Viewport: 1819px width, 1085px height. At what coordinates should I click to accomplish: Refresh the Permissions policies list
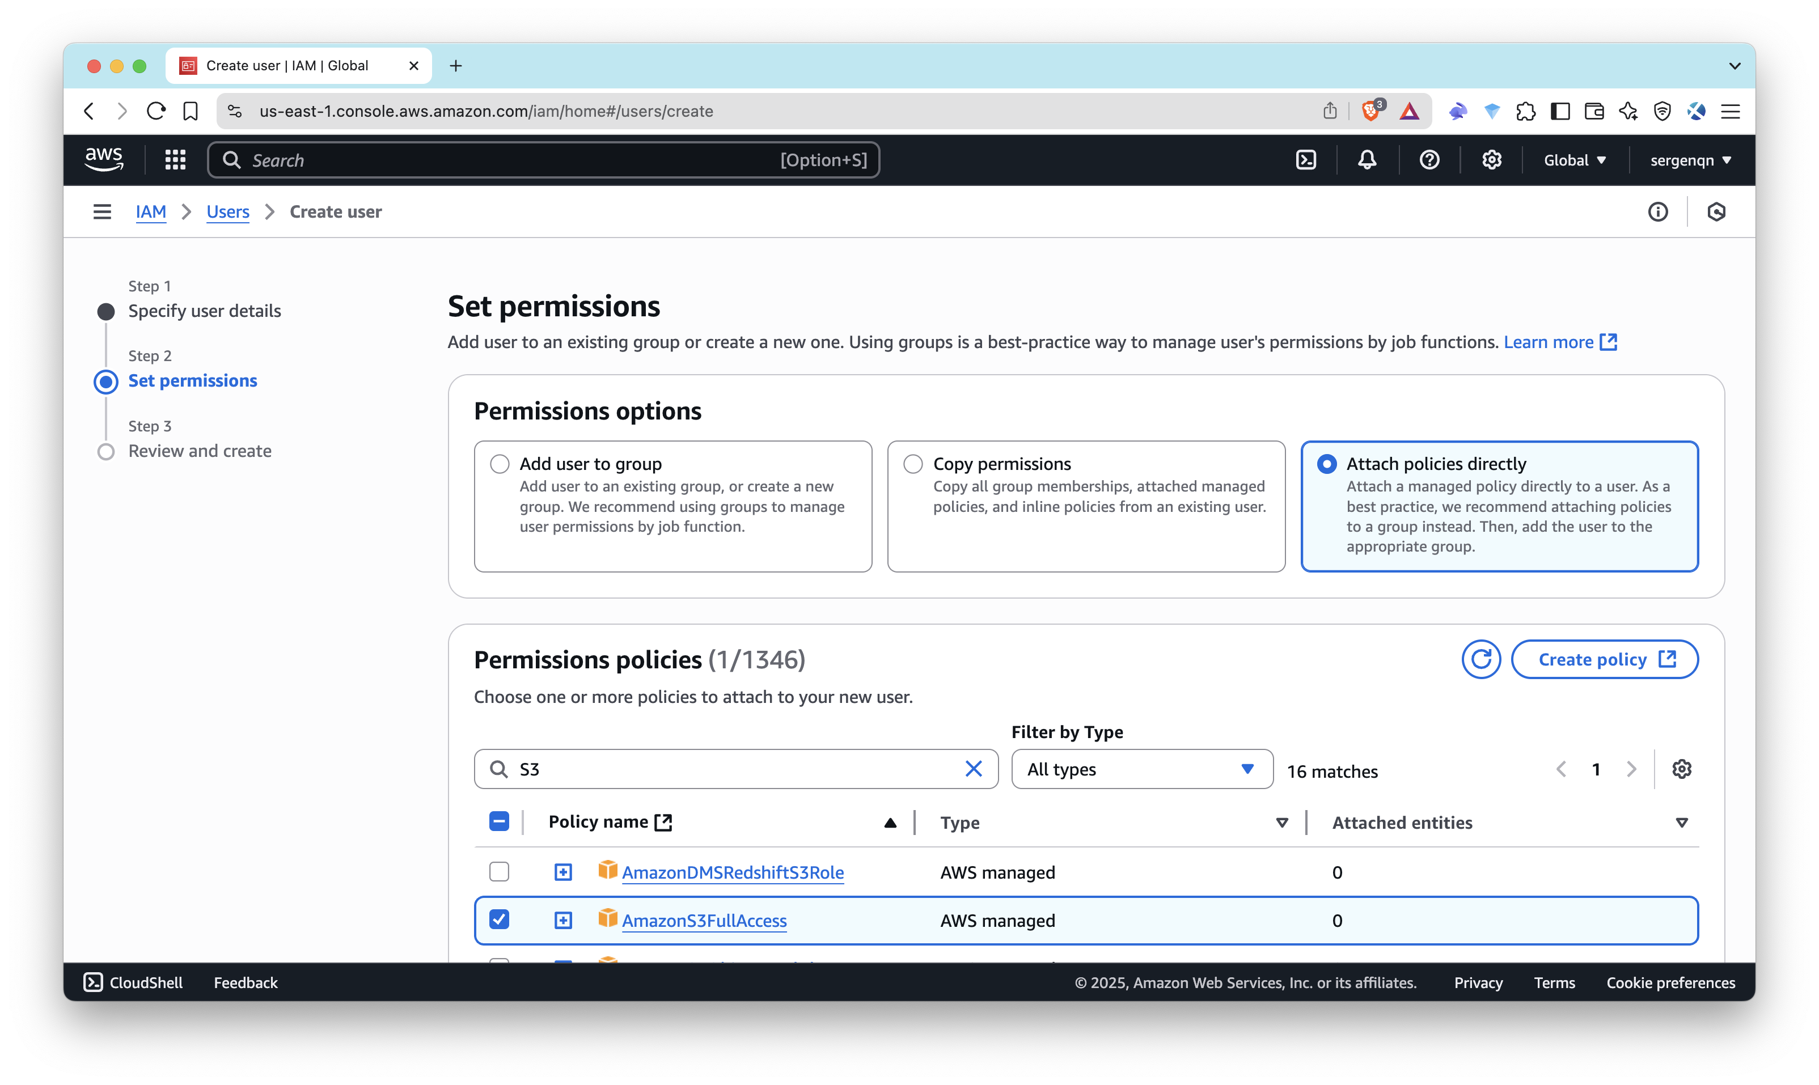tap(1482, 659)
